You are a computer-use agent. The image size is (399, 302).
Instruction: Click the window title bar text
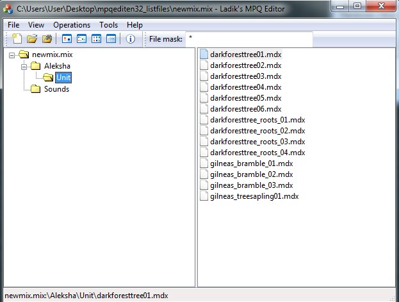tap(151, 9)
